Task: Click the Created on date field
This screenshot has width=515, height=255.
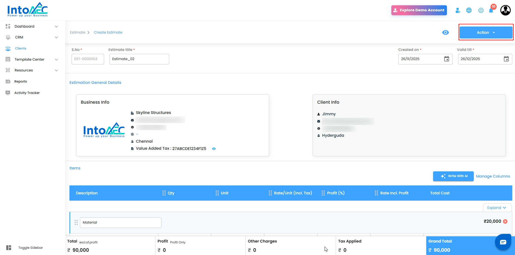Action: pos(426,59)
